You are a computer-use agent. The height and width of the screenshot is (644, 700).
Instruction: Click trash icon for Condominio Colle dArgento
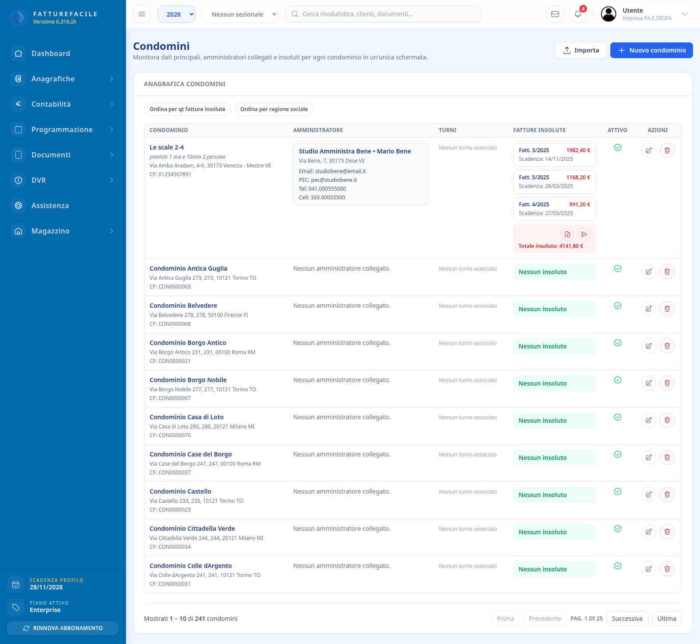pyautogui.click(x=667, y=569)
